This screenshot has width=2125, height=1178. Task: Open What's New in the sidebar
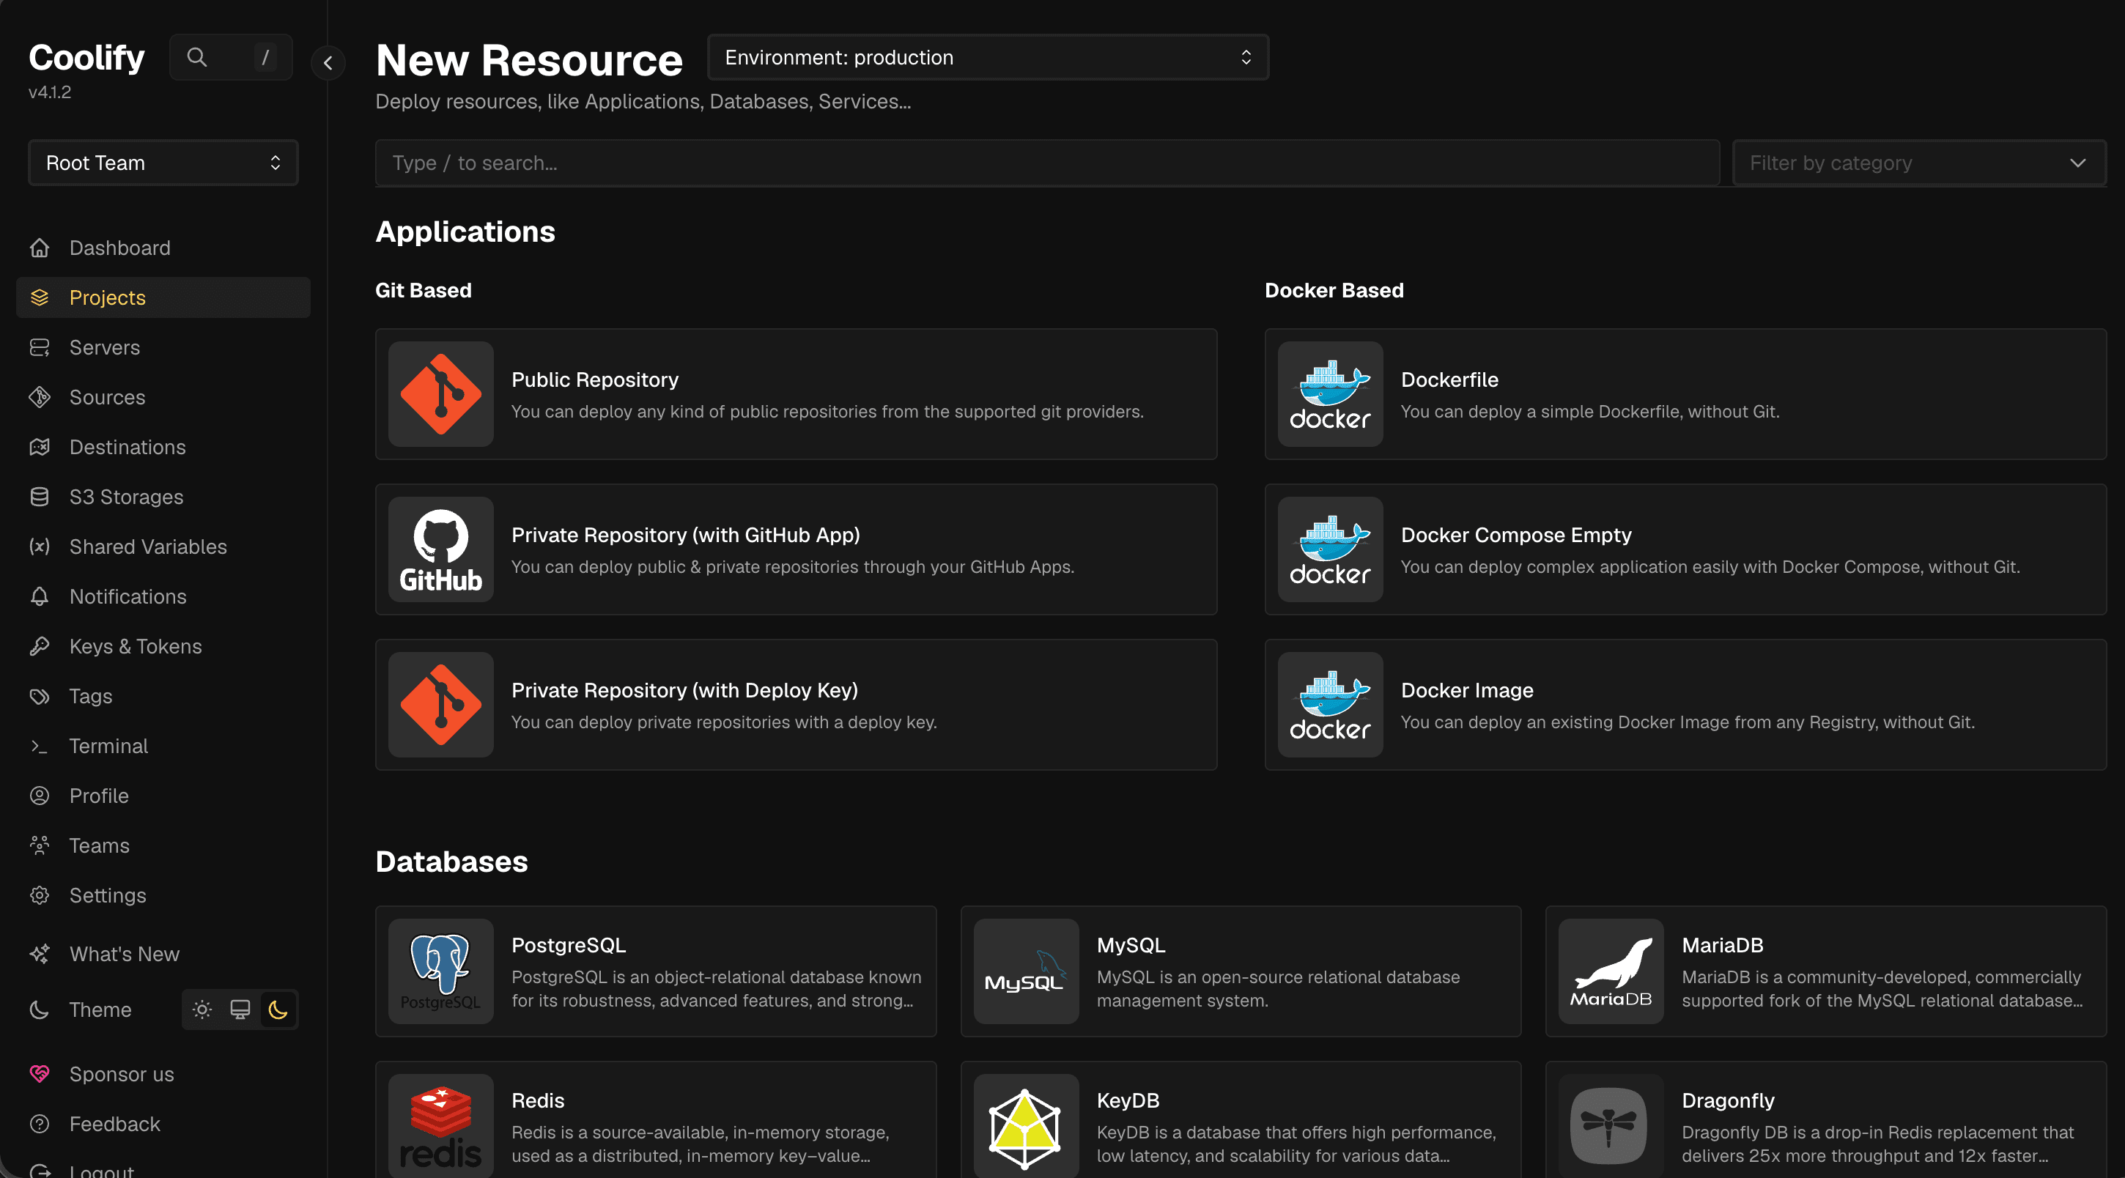pos(163,954)
